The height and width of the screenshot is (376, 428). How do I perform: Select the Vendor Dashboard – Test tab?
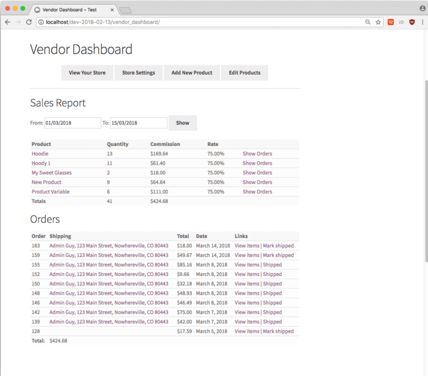point(71,9)
